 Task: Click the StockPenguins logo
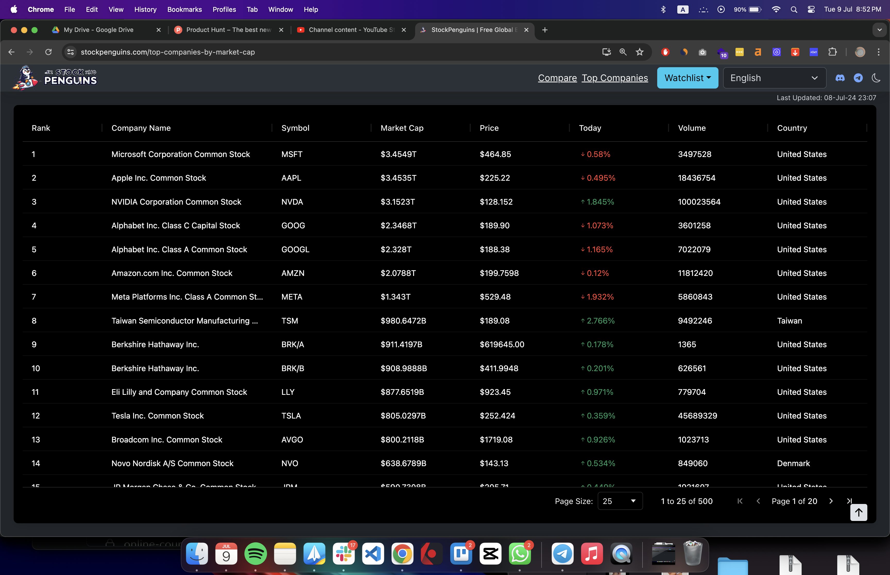55,78
